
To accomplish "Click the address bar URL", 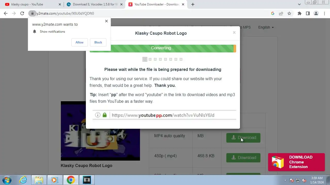I will click(x=65, y=13).
